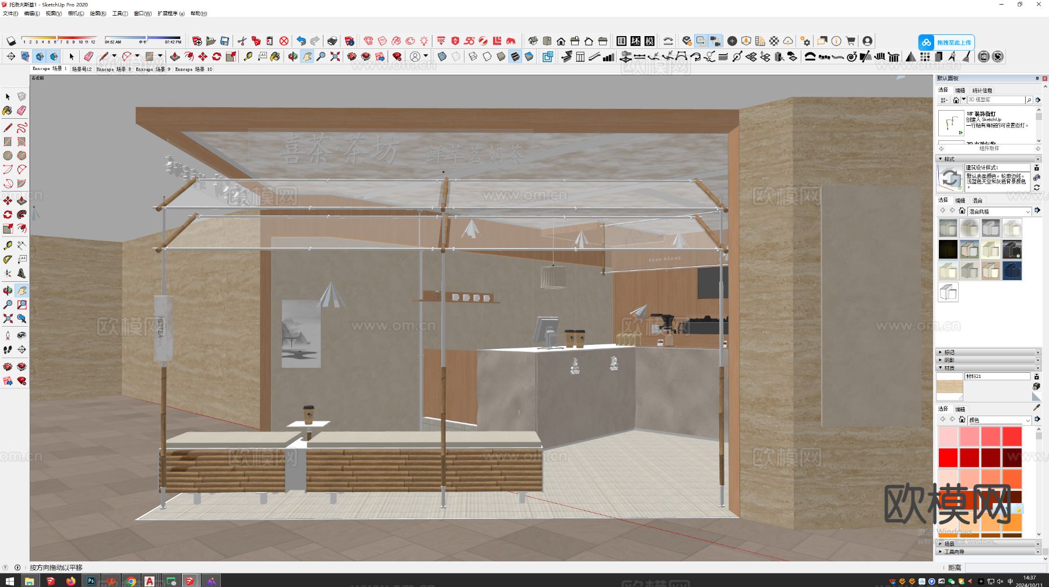
Task: Click the user account icon in top toolbar
Action: tap(867, 41)
